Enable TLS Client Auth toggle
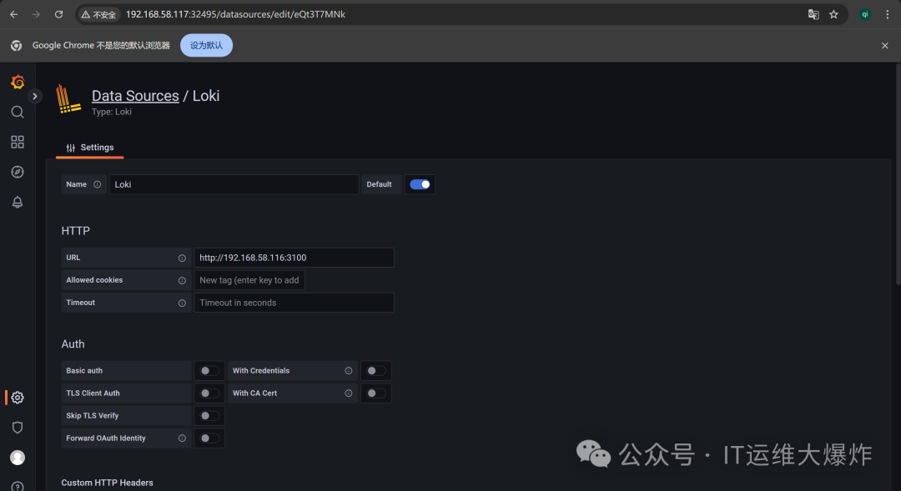 click(x=209, y=393)
